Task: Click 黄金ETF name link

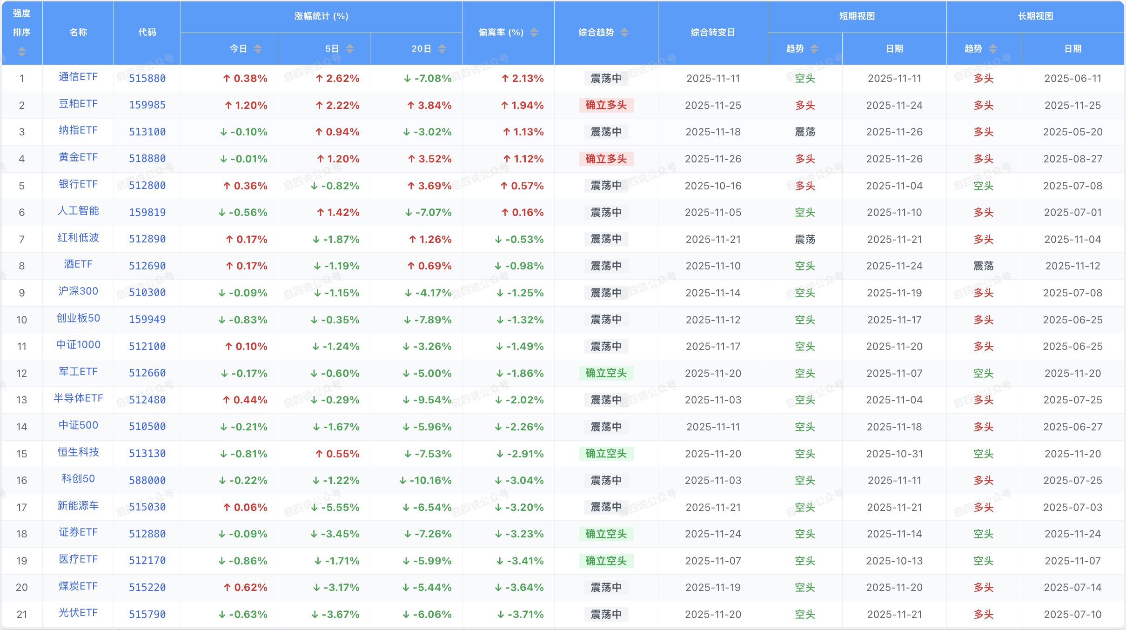Action: (78, 157)
